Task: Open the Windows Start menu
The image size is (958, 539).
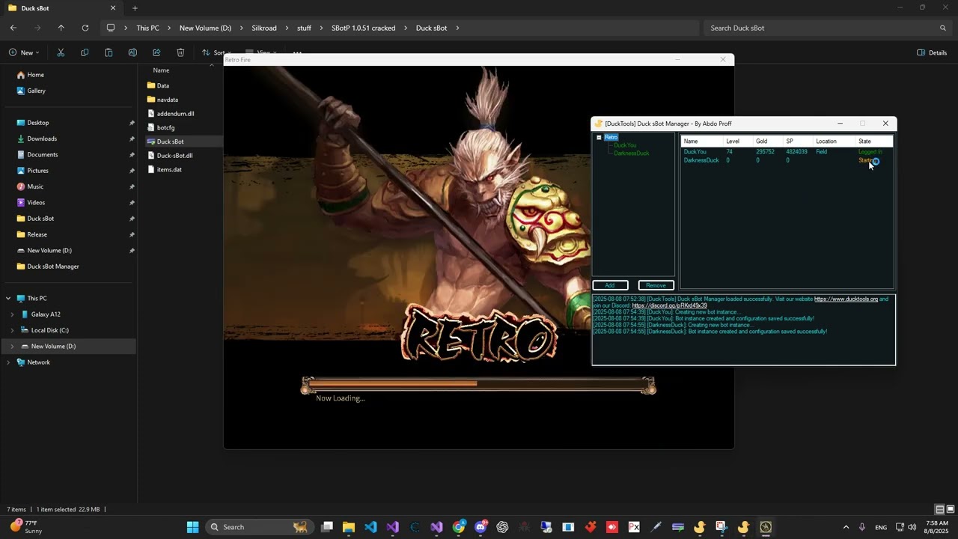Action: [x=192, y=527]
